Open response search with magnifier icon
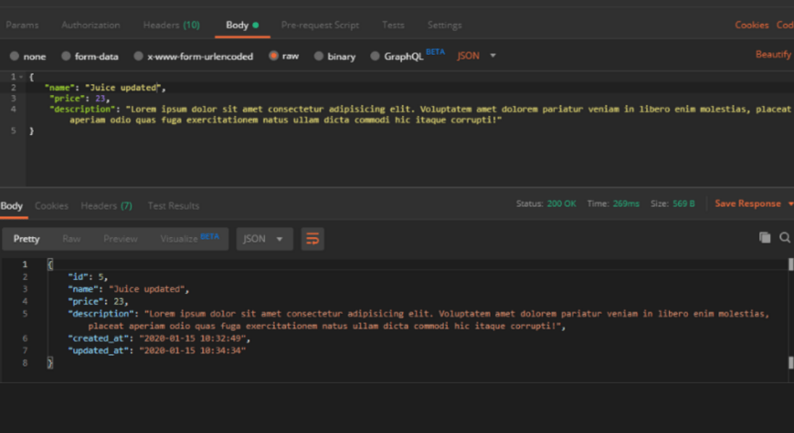This screenshot has width=794, height=433. (x=785, y=237)
